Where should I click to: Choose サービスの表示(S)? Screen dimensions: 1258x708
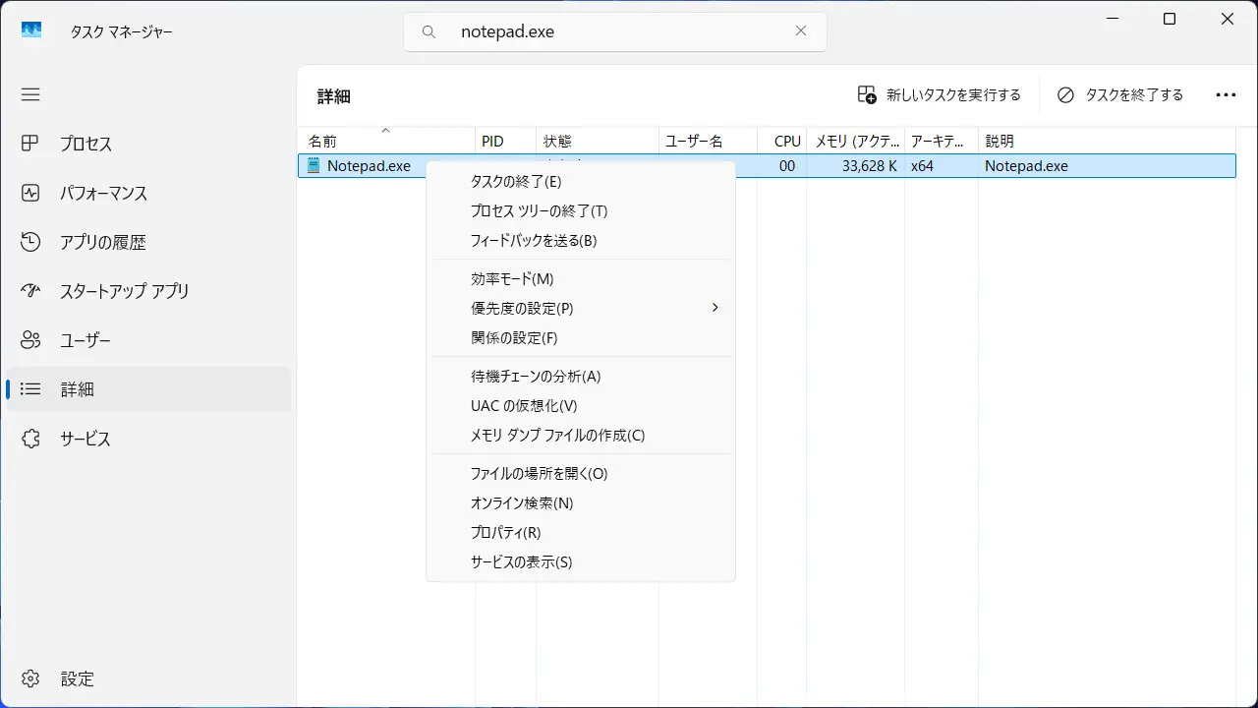point(580,561)
